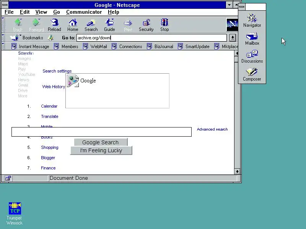Image resolution: width=306 pixels, height=229 pixels.
Task: Click the Print toolbar icon
Action: (x=128, y=25)
